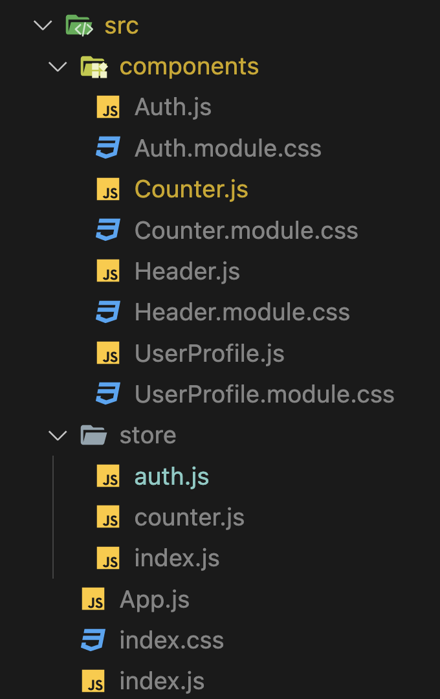Image resolution: width=440 pixels, height=699 pixels.
Task: Select the src folder label
Action: point(121,26)
